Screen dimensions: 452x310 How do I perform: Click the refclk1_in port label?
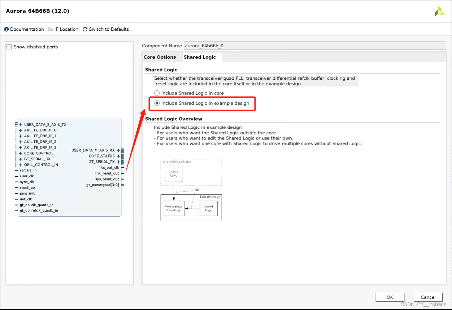click(28, 170)
